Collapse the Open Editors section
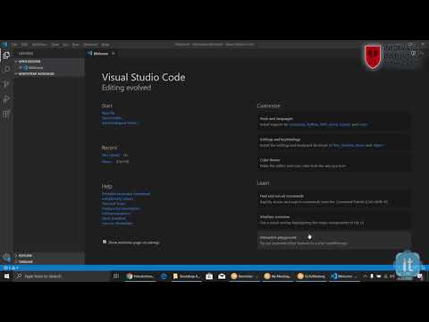Image resolution: width=429 pixels, height=322 pixels. click(x=49, y=62)
